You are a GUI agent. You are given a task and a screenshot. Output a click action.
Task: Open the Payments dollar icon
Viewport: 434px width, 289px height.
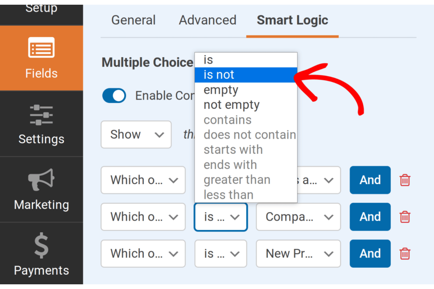point(41,245)
